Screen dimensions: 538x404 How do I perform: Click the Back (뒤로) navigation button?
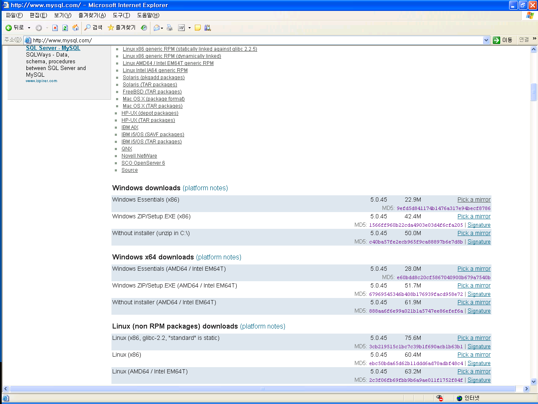14,28
